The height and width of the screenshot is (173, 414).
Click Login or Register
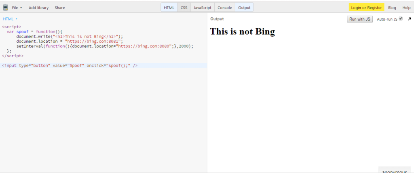[366, 8]
